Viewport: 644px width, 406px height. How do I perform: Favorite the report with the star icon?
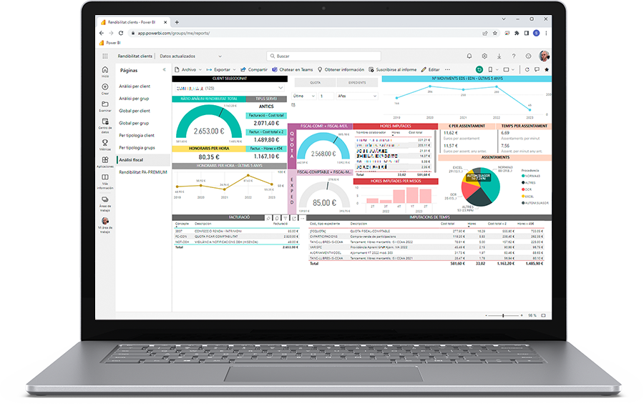coord(547,69)
